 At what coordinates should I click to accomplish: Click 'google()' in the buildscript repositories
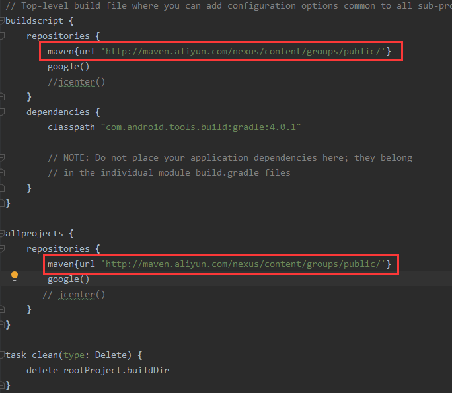(68, 67)
